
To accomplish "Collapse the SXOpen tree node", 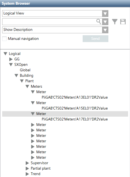I will 11,64.
